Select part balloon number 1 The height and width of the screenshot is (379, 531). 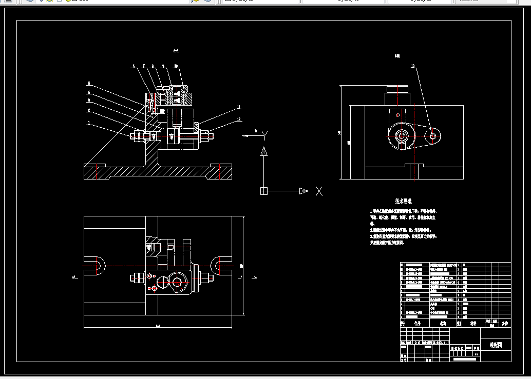click(x=89, y=123)
